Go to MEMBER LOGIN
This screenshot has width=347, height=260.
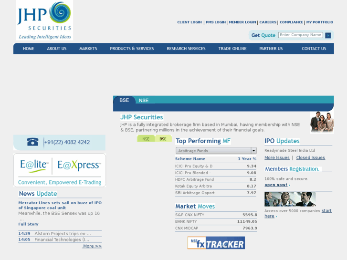pyautogui.click(x=242, y=22)
